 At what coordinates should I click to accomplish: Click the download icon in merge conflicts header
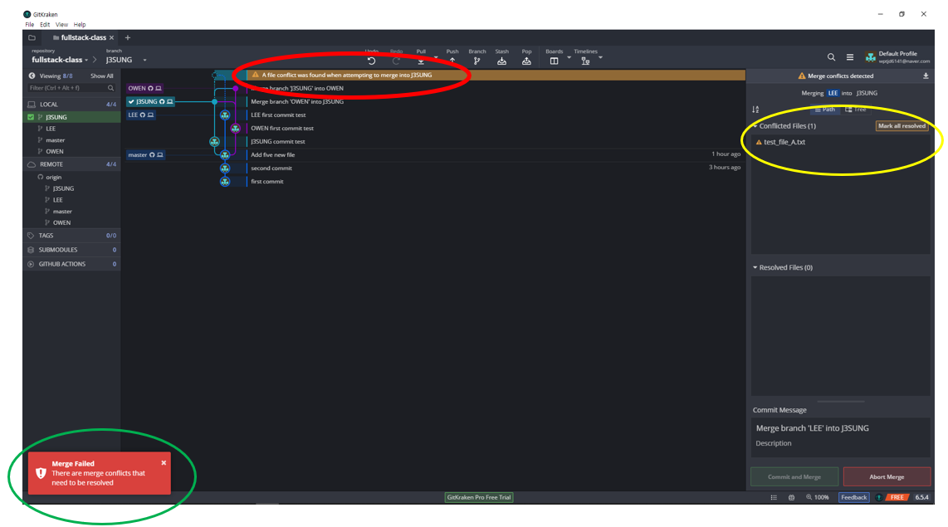tap(926, 76)
